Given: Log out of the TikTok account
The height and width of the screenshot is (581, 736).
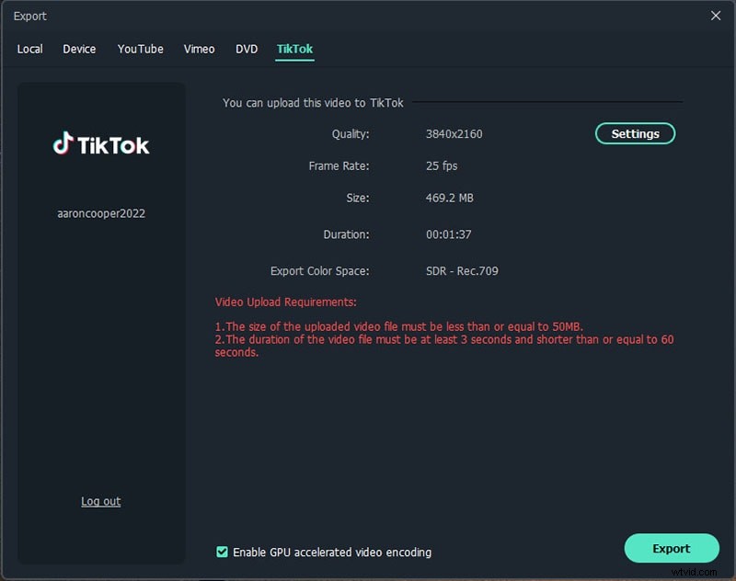Looking at the screenshot, I should [x=100, y=501].
